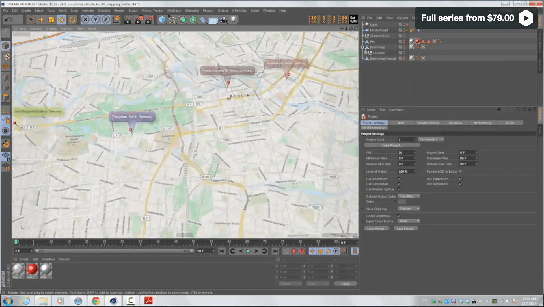
Task: Toggle Z axis lock
Action: [x=106, y=20]
